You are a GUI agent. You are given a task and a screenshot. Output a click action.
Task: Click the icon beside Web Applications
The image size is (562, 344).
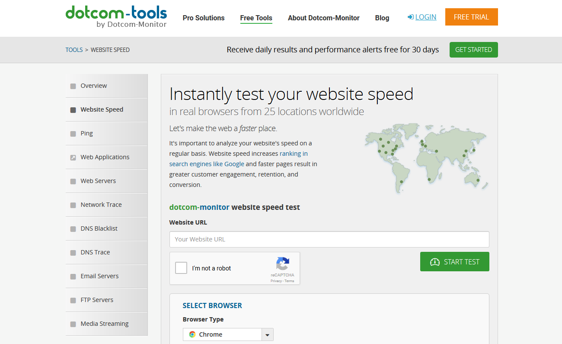coord(73,158)
